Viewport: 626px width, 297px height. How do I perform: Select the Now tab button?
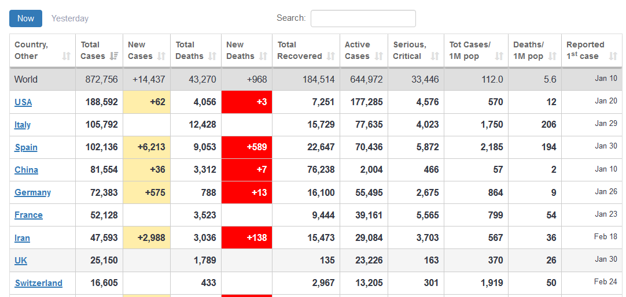tap(25, 18)
